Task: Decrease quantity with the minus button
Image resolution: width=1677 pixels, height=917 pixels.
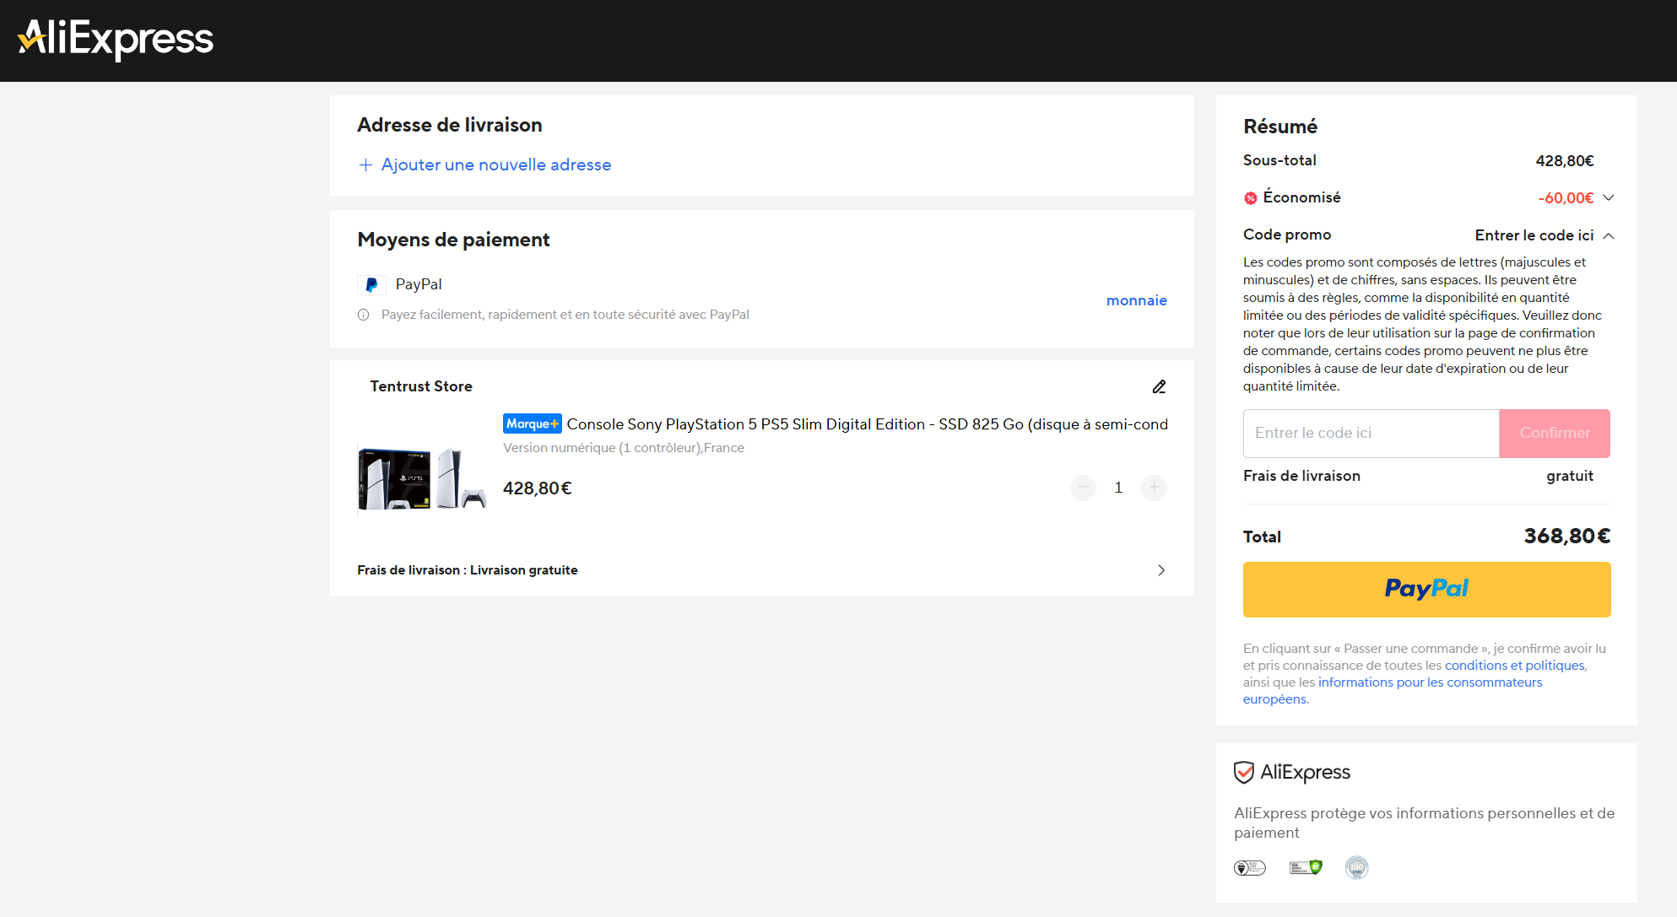Action: pyautogui.click(x=1083, y=488)
